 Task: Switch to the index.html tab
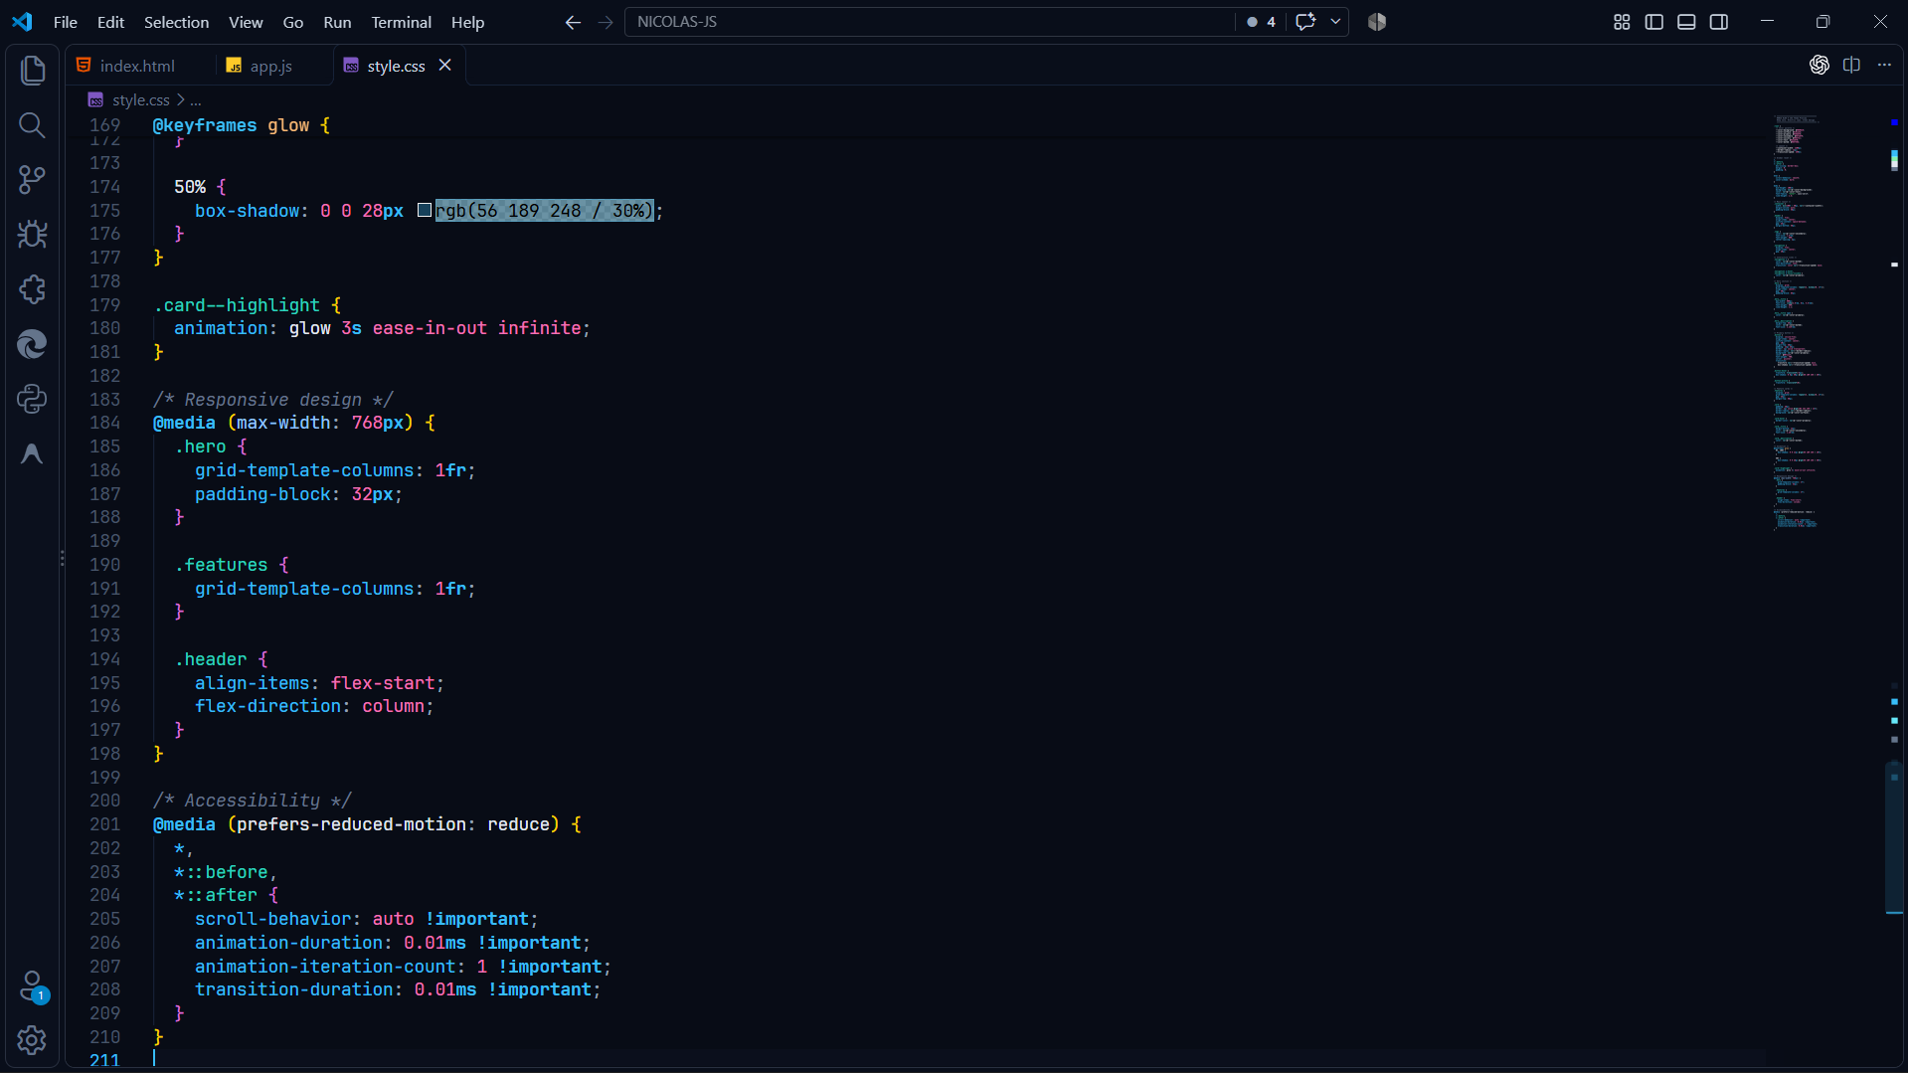(x=138, y=66)
